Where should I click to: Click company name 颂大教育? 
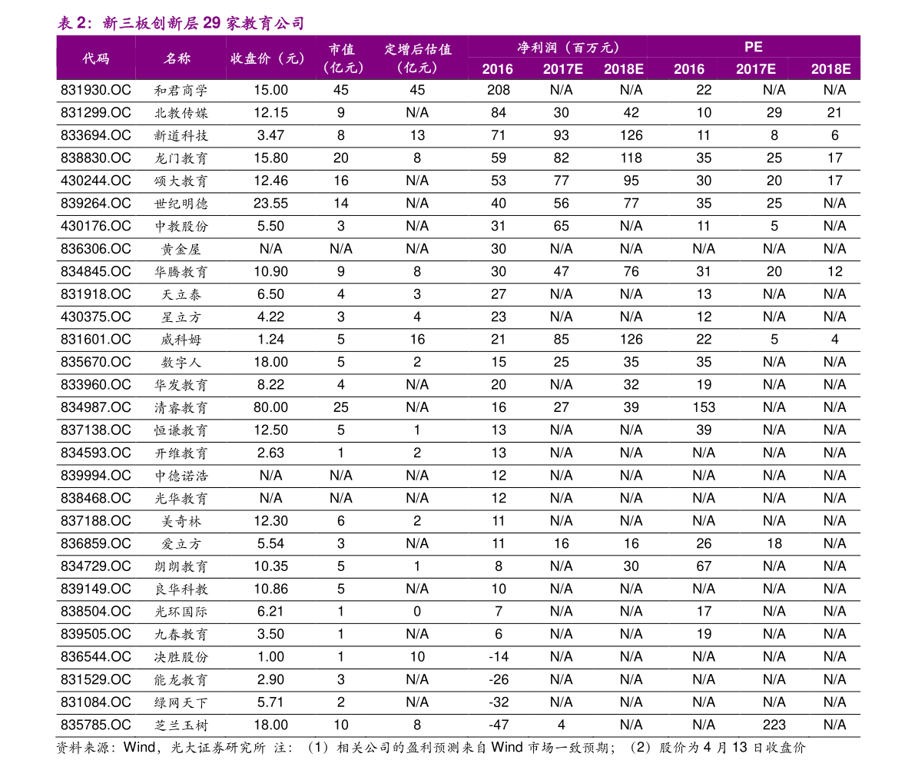[x=181, y=181]
